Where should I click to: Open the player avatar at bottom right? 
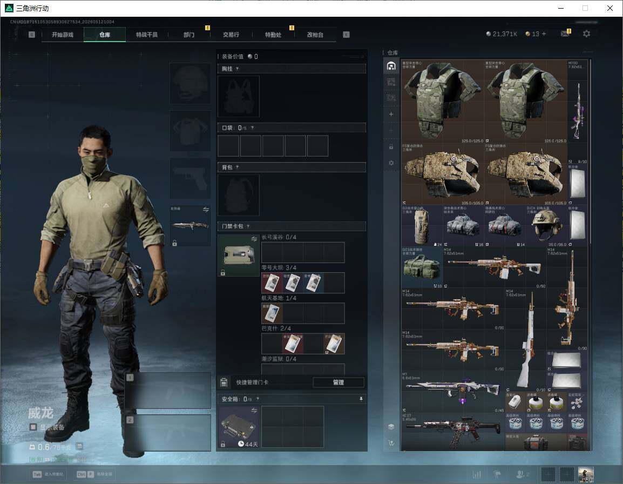586,474
